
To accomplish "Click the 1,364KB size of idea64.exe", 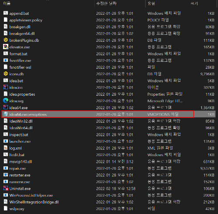I will point(207,108).
